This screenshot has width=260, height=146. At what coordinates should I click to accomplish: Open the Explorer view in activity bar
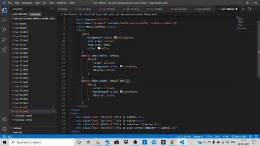pos(4,10)
